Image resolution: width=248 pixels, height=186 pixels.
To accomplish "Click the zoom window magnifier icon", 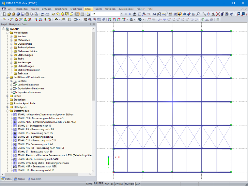I will point(90,20).
